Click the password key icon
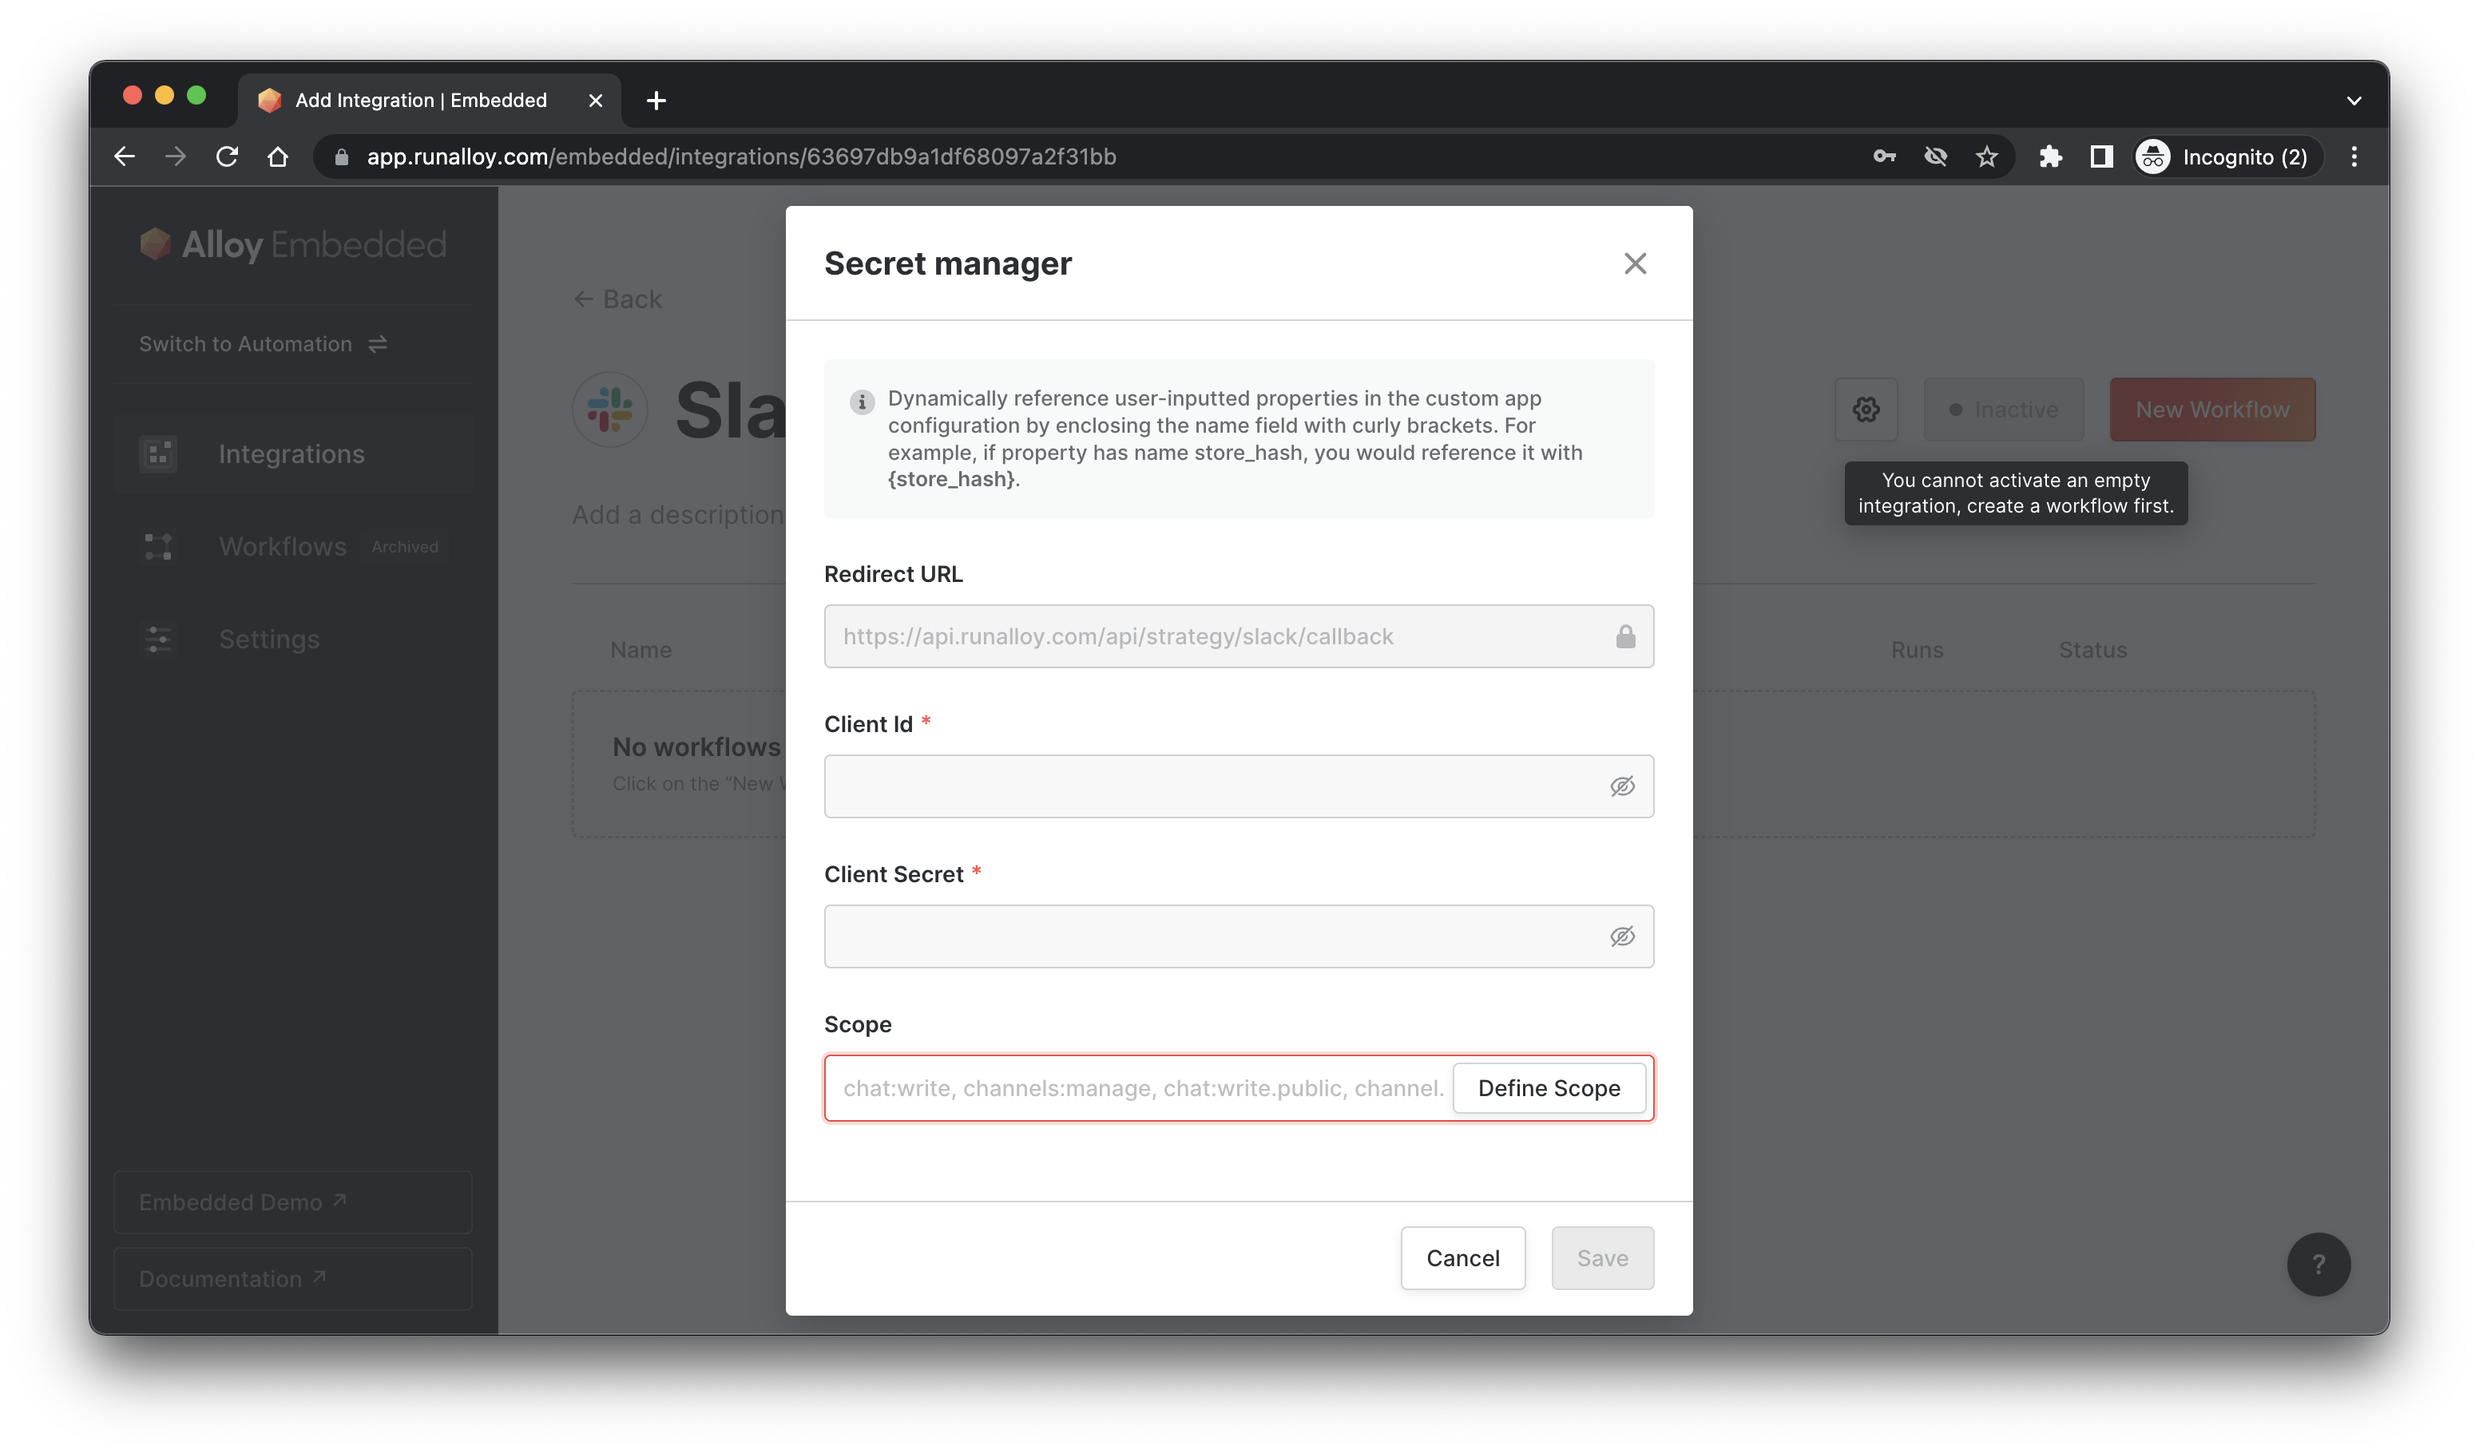 pyautogui.click(x=1884, y=157)
